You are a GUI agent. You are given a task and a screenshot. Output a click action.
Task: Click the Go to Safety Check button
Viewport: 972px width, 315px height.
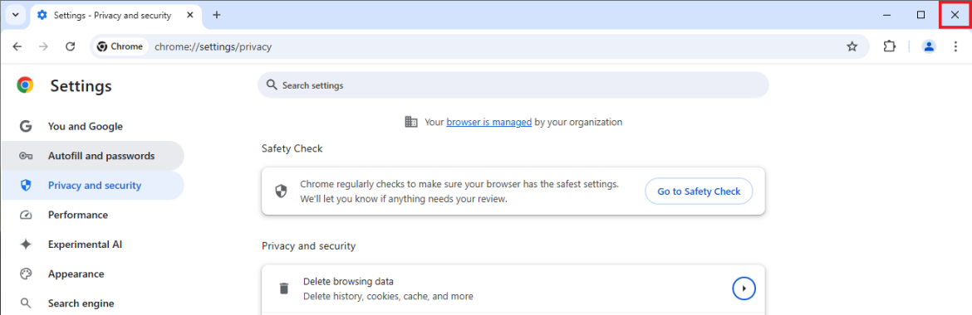coord(699,191)
